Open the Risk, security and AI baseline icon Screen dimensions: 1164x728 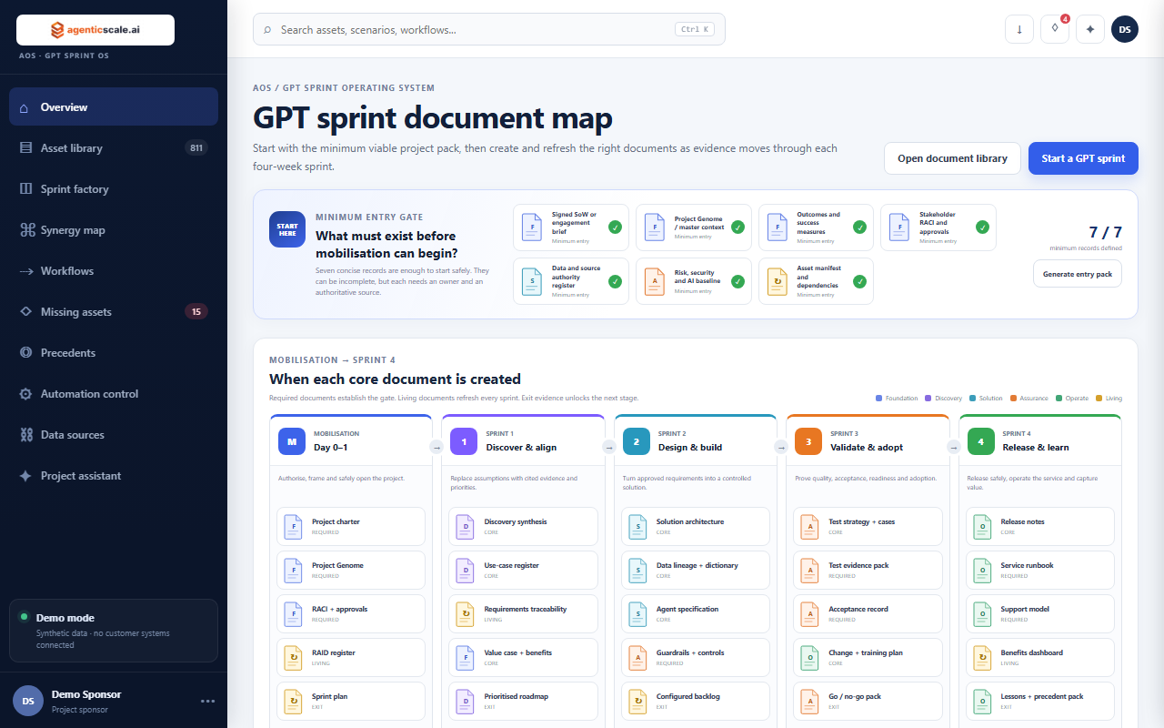click(654, 281)
